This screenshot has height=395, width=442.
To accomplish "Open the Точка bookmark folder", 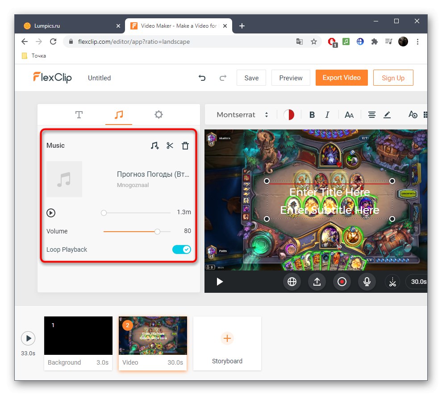I will coord(34,56).
